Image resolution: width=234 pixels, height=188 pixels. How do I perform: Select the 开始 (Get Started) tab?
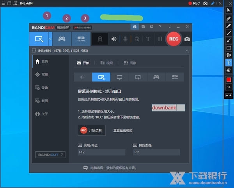point(83,63)
